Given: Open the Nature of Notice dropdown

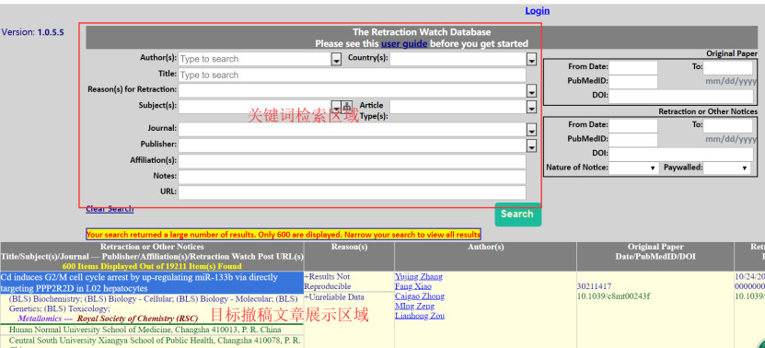Looking at the screenshot, I should coord(633,168).
